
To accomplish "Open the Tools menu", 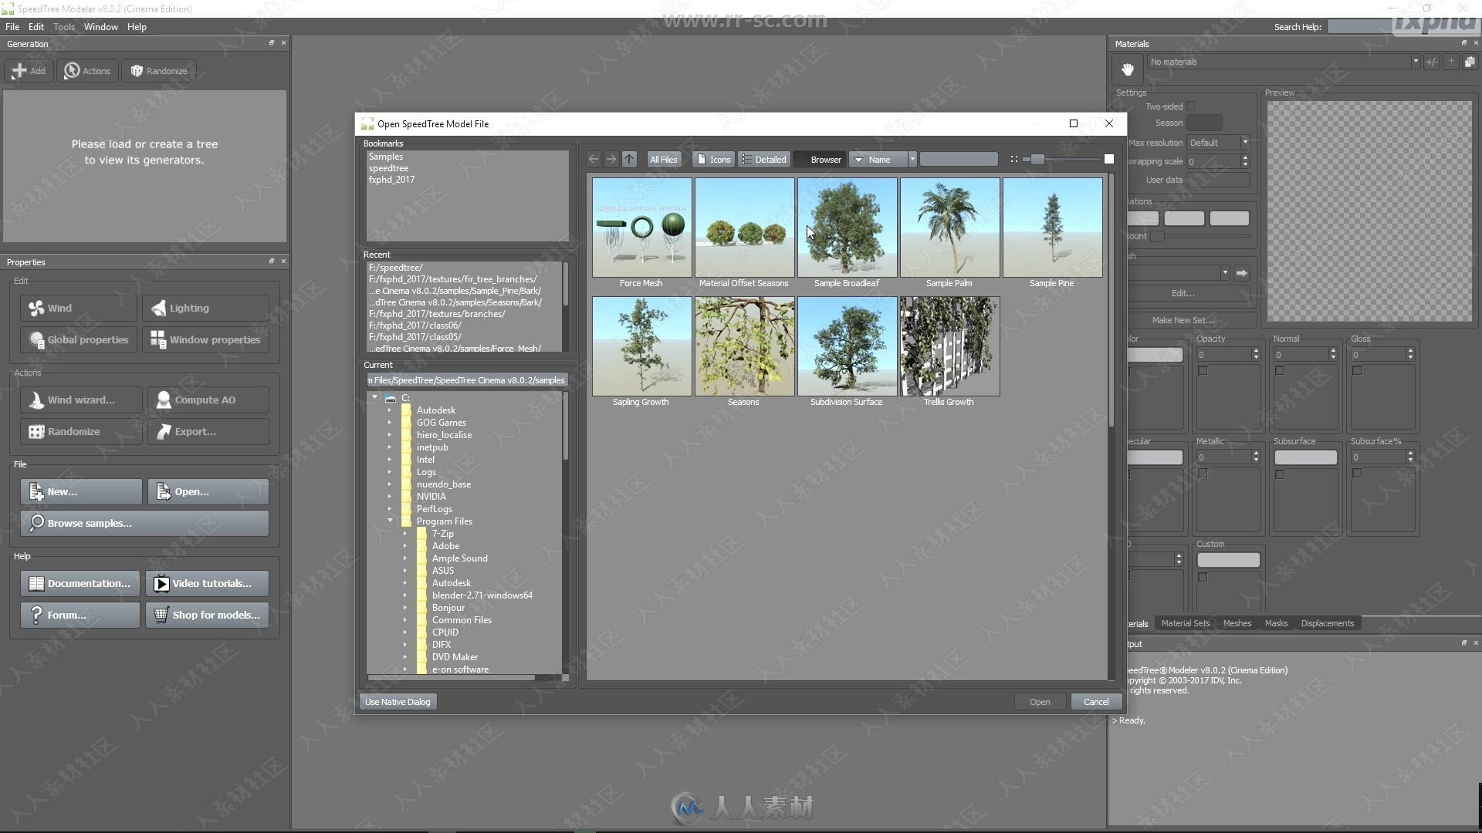I will [64, 27].
